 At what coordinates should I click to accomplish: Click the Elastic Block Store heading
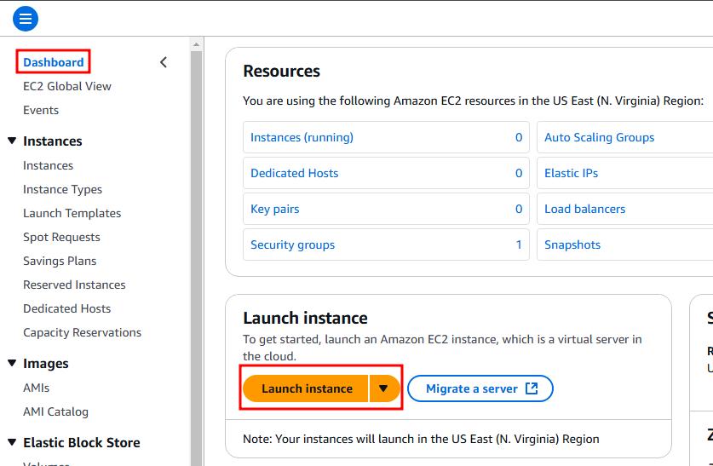pyautogui.click(x=82, y=442)
